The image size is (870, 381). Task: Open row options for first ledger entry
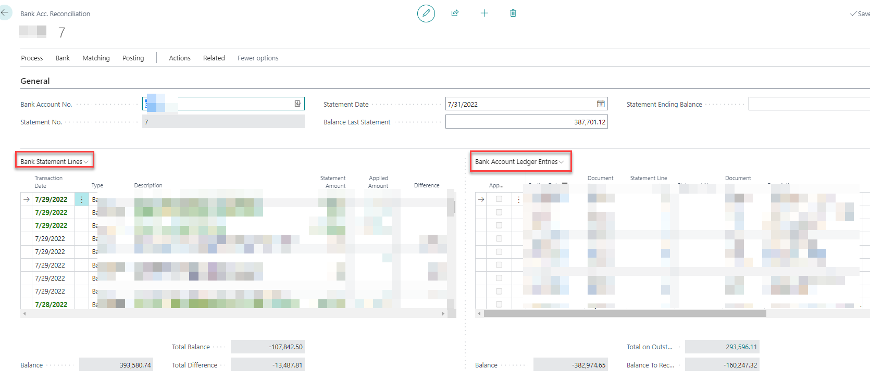(x=518, y=199)
